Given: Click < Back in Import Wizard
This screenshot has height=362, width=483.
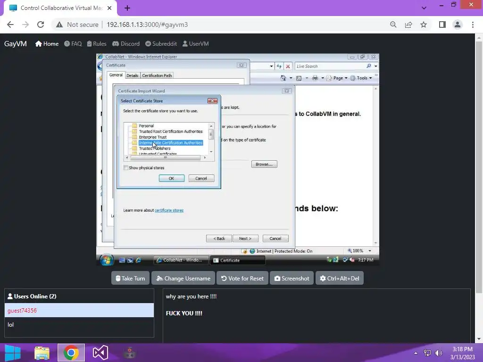Looking at the screenshot, I should [219, 239].
